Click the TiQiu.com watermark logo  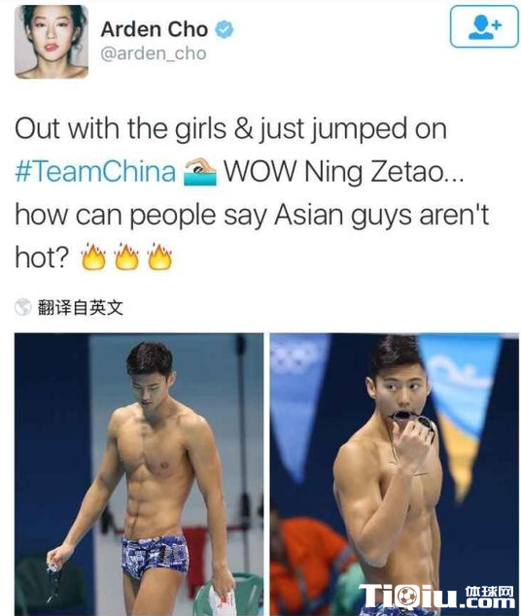coord(436,597)
